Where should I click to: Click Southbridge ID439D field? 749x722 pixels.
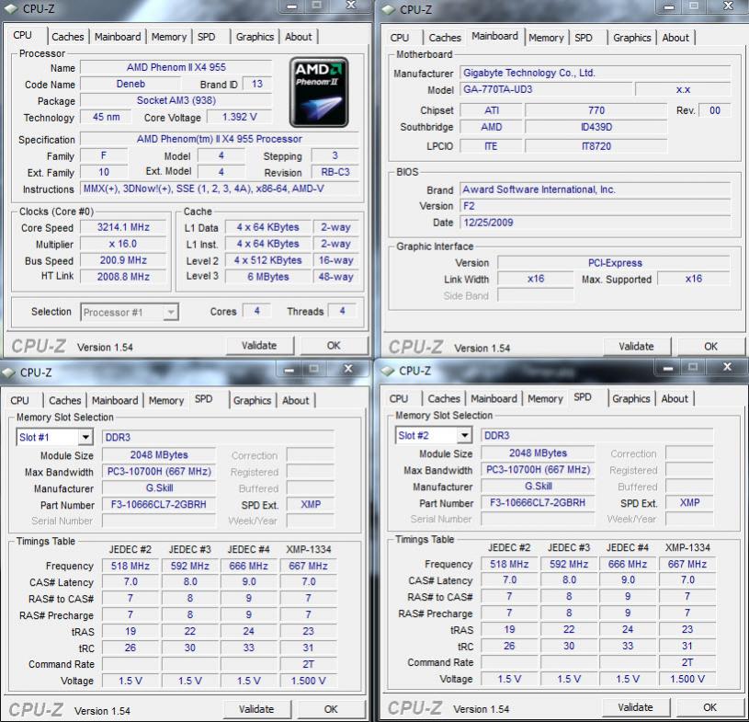pyautogui.click(x=596, y=127)
